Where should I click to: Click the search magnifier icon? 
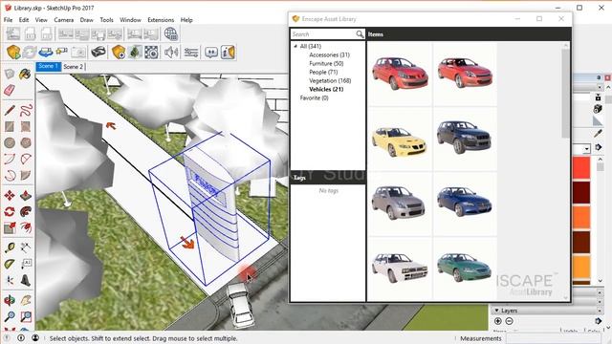[360, 34]
